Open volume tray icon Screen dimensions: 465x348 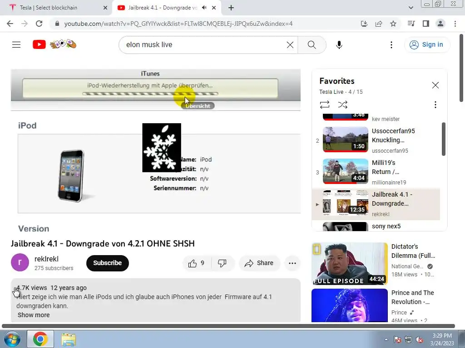[419, 339]
